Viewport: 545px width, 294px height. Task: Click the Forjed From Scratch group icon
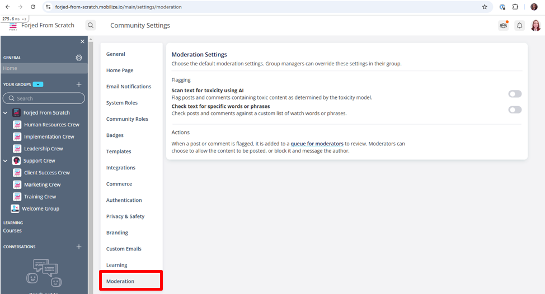16,112
